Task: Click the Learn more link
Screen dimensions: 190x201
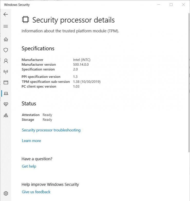Action: [x=31, y=141]
